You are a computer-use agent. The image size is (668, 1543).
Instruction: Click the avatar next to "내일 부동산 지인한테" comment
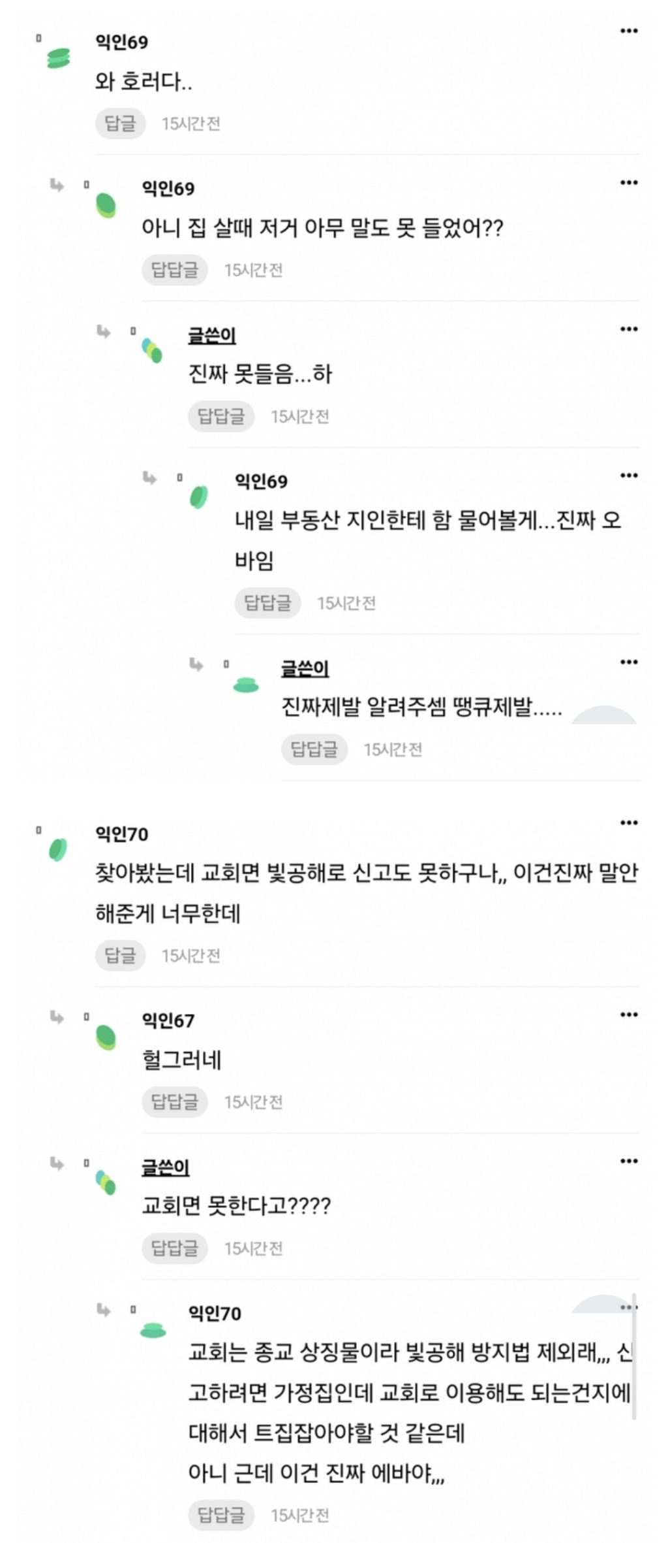(199, 497)
